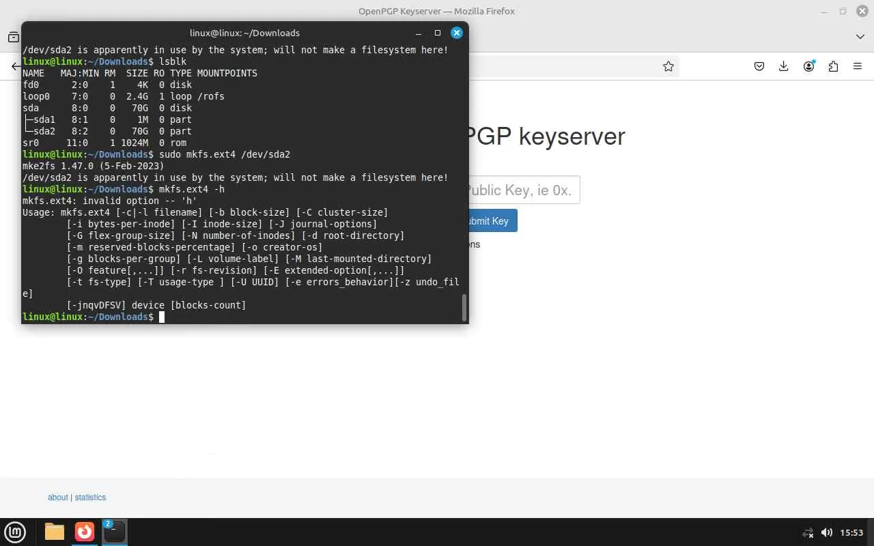Open the Linux Mint start menu

[15, 532]
